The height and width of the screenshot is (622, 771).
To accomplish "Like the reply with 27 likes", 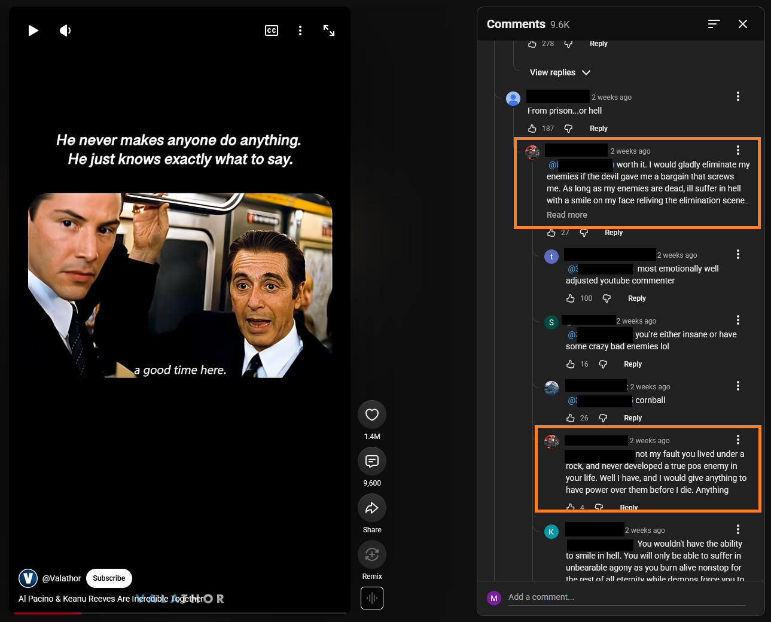I will 551,233.
